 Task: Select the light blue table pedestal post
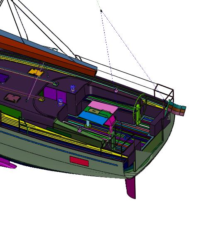coord(88,123)
